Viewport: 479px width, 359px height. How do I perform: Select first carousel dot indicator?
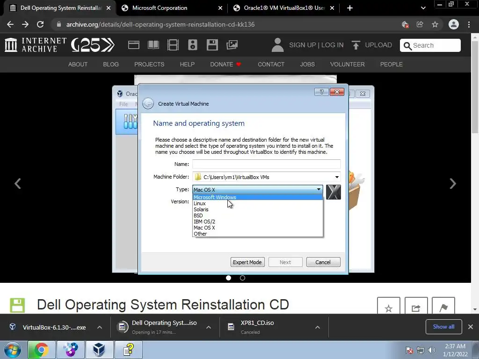point(228,278)
